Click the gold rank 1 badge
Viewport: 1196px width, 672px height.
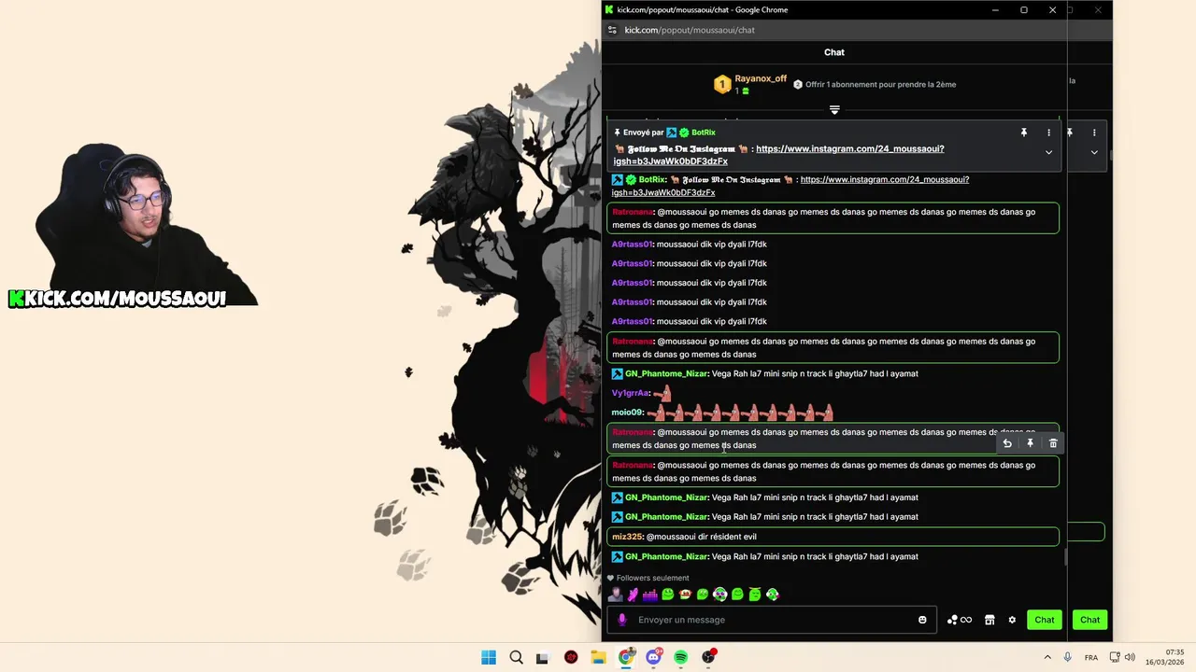[x=721, y=84]
